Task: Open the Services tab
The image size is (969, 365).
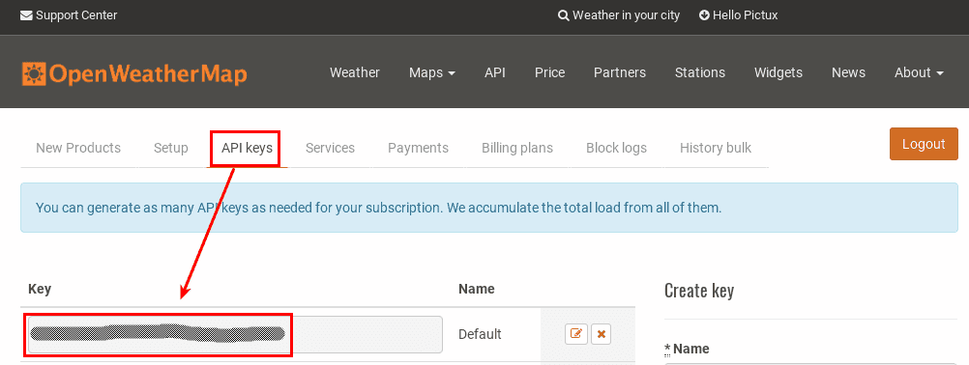Action: 330,148
